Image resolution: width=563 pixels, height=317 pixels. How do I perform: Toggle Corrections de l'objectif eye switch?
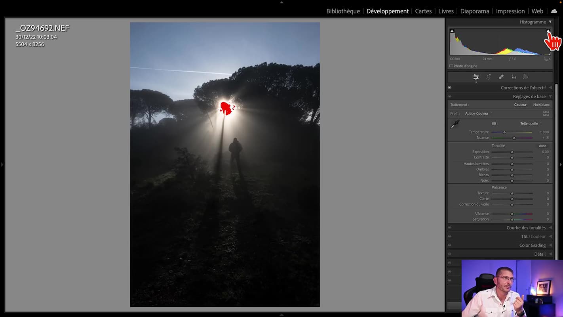(449, 88)
